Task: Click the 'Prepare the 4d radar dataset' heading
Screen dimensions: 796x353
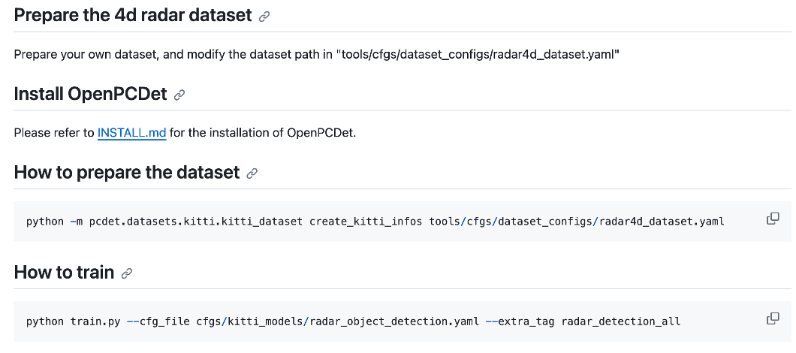Action: click(x=133, y=15)
